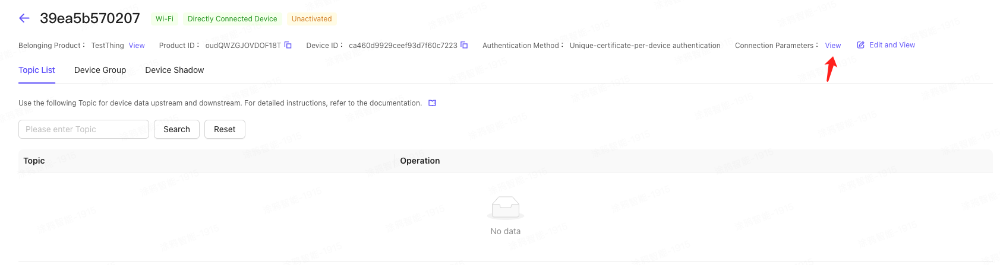Select the device name 39ea5b570207
Viewport: 1000px width, 265px height.
point(90,18)
